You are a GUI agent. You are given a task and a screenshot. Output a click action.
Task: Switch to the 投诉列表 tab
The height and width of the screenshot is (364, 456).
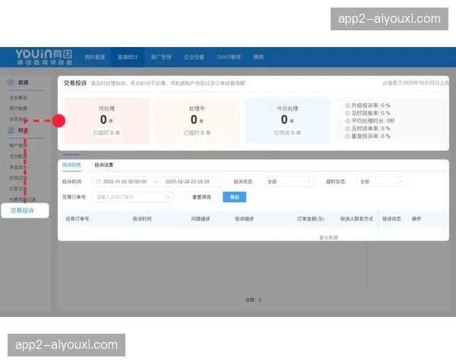point(71,165)
